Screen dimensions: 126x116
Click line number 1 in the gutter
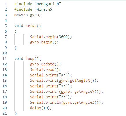(x=6, y=4)
